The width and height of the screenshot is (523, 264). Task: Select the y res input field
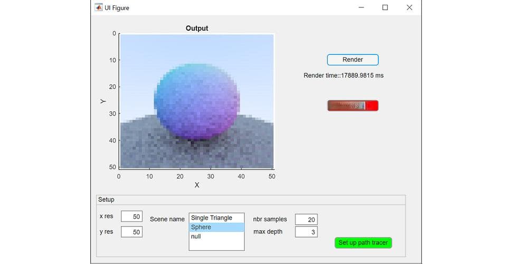(131, 232)
